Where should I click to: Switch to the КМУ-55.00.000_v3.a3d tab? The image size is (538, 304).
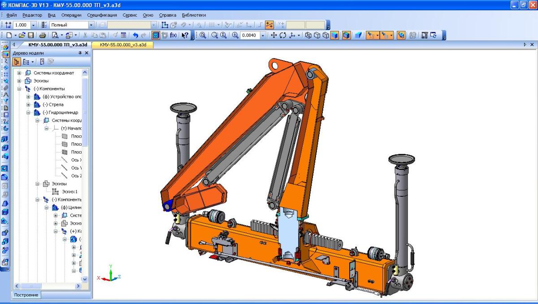pos(123,45)
